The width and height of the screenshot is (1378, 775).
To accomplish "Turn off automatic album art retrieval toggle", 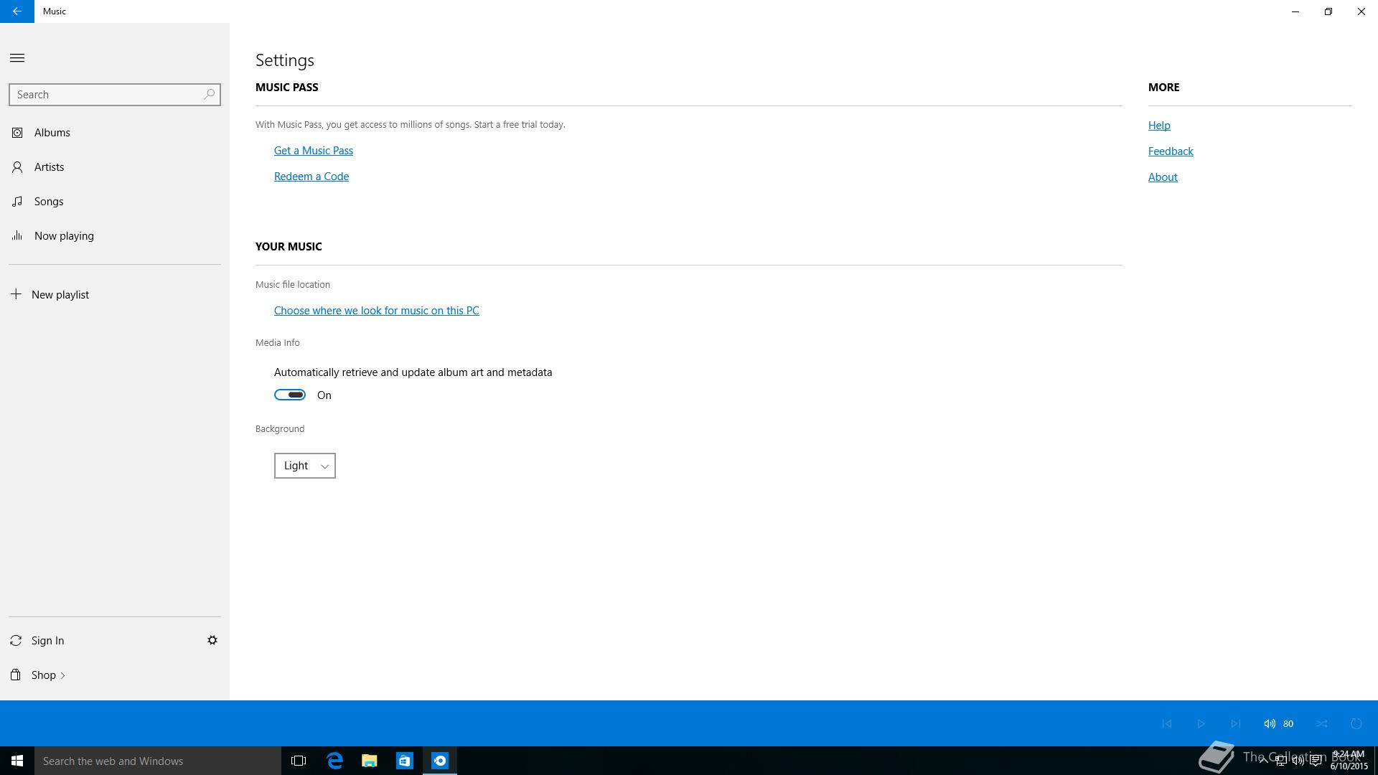I will [290, 395].
